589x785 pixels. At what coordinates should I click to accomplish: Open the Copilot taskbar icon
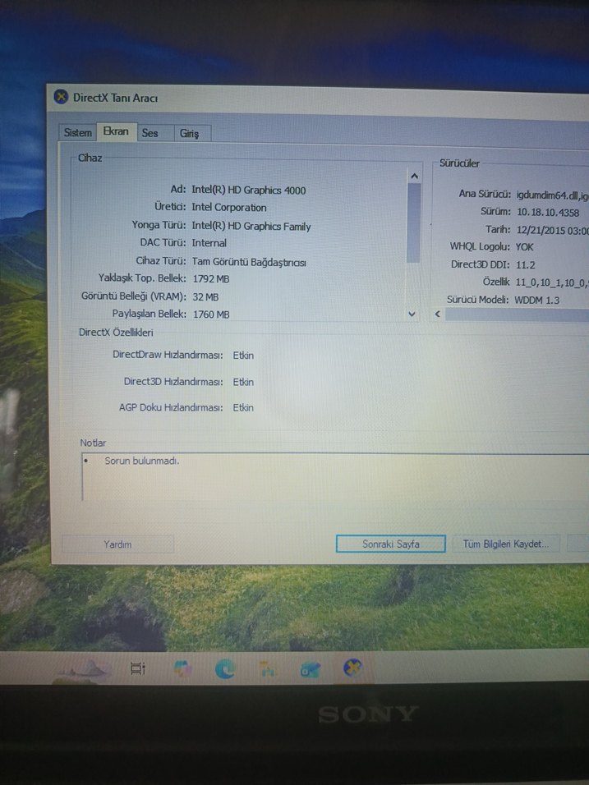tap(182, 668)
